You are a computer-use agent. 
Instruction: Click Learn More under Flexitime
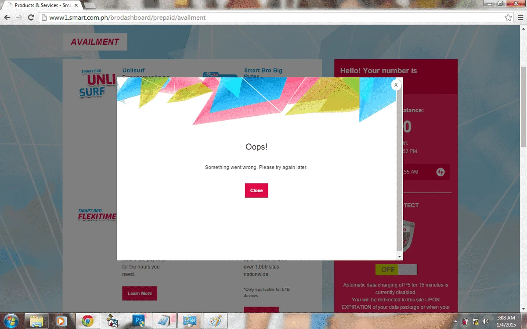pyautogui.click(x=140, y=293)
